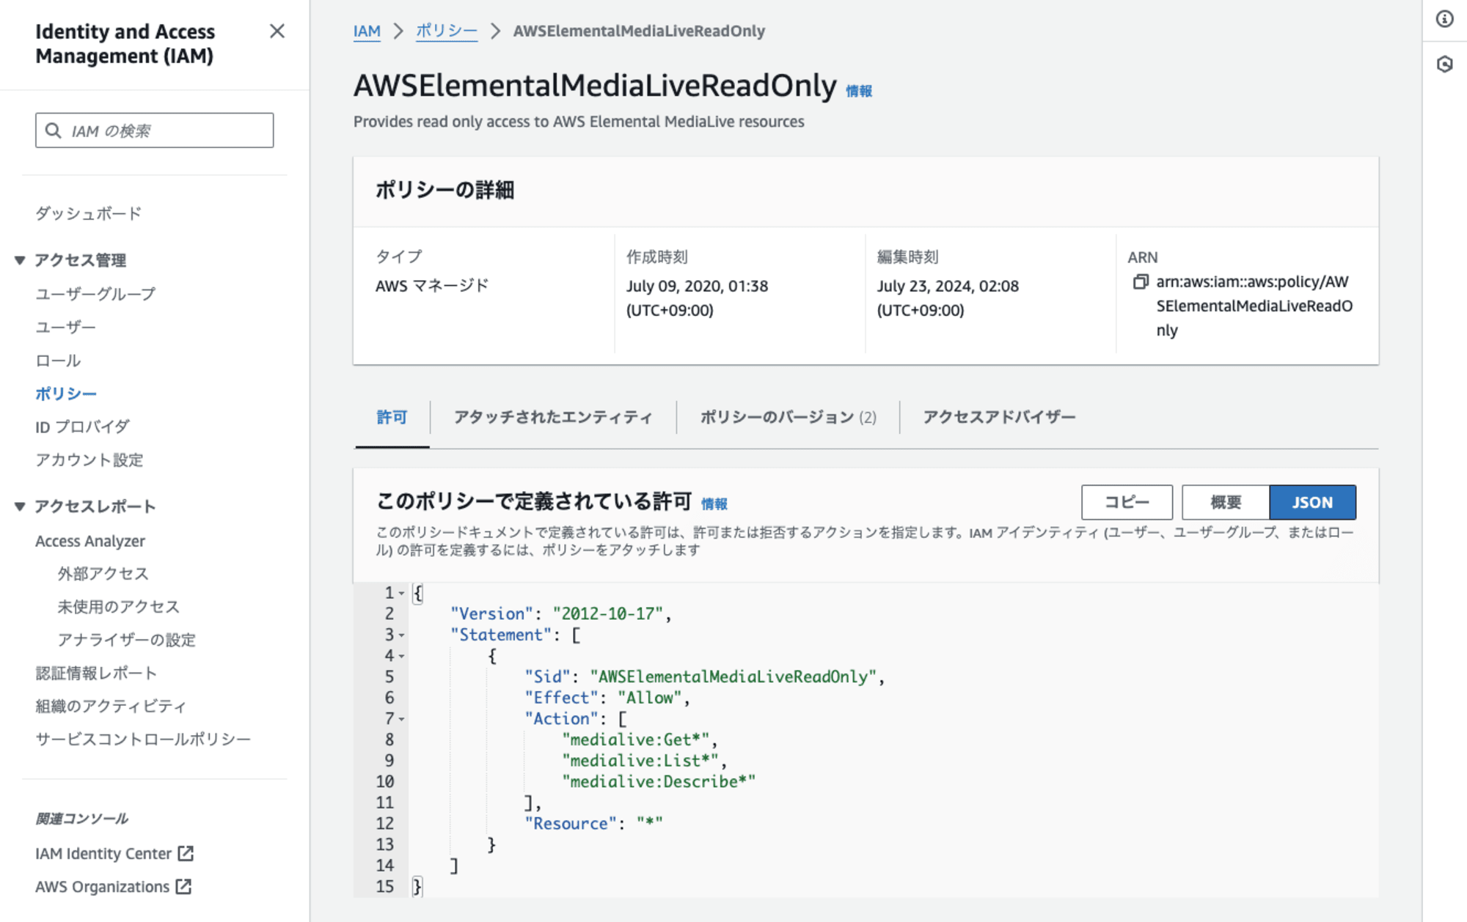Screen dimensions: 1467x922
Task: Click the search magnifier icon in the IAM search box
Action: coord(54,130)
